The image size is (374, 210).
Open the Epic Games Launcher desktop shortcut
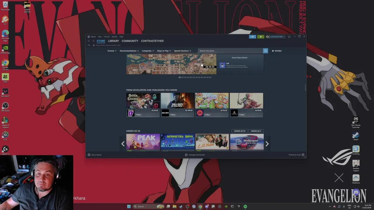point(356,120)
